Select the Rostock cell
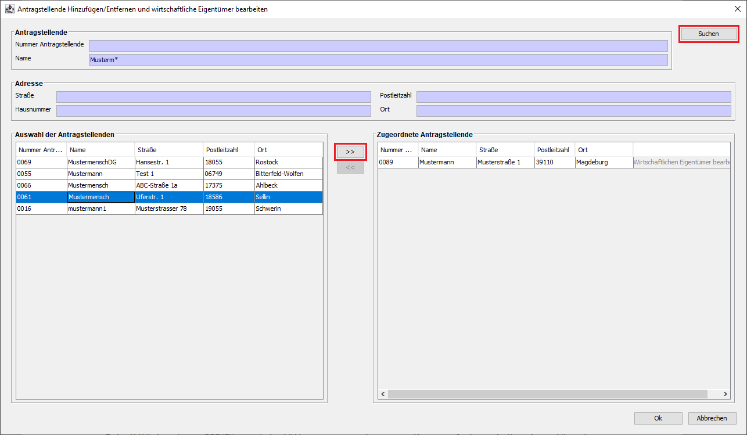Screen dimensions: 747x435 (289, 163)
